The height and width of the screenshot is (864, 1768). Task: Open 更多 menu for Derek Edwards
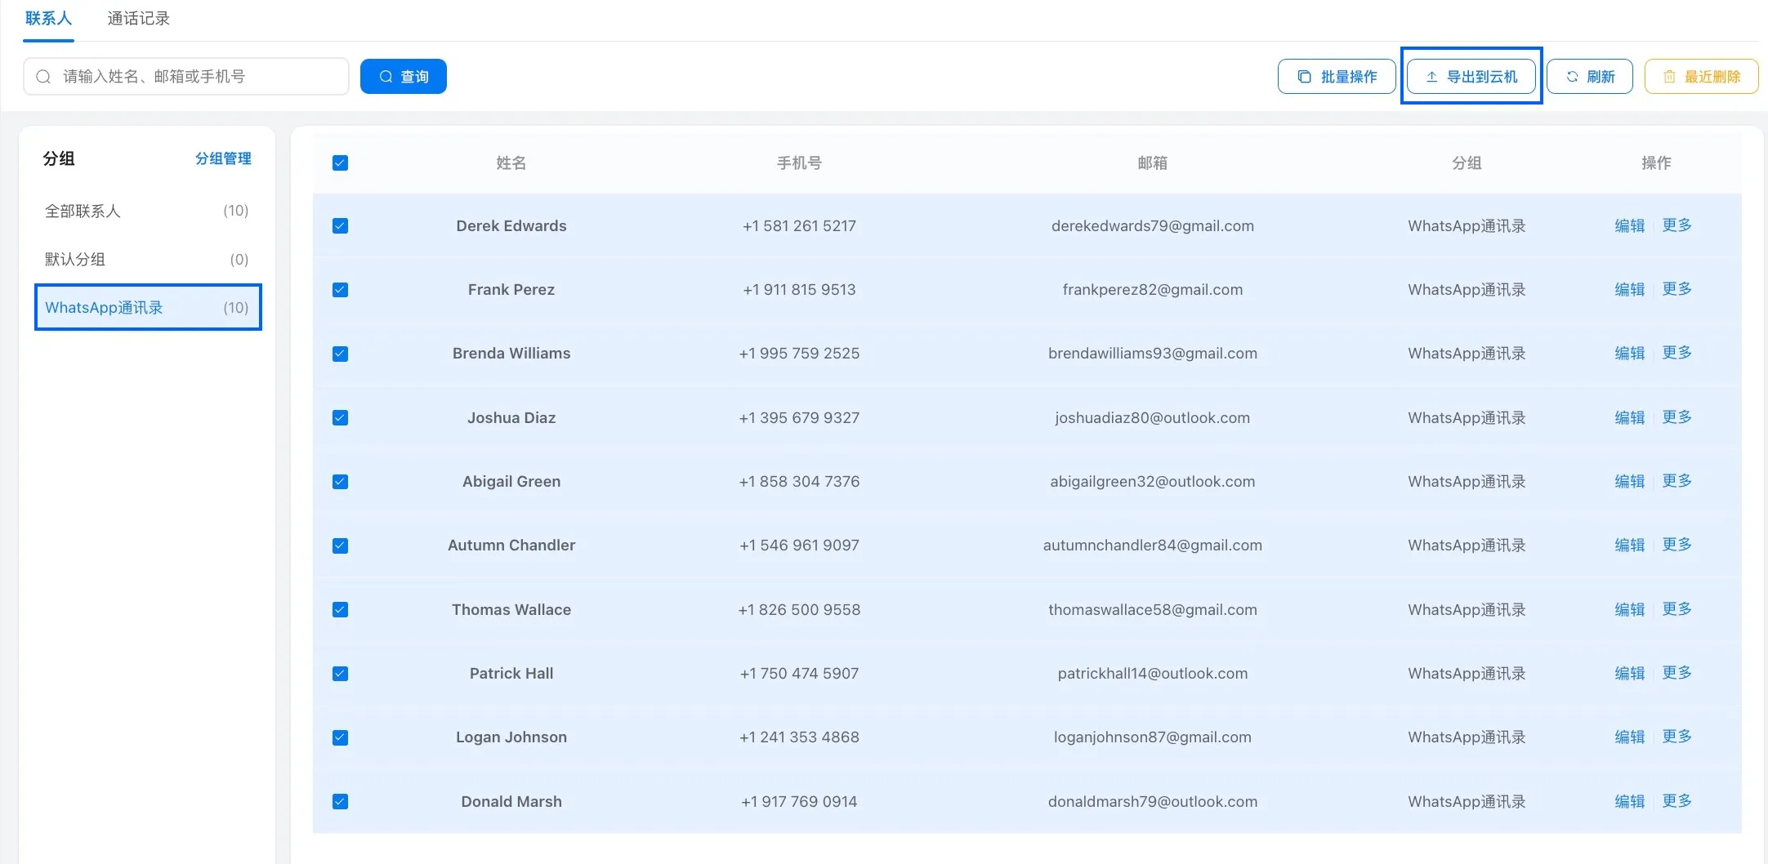click(x=1677, y=225)
